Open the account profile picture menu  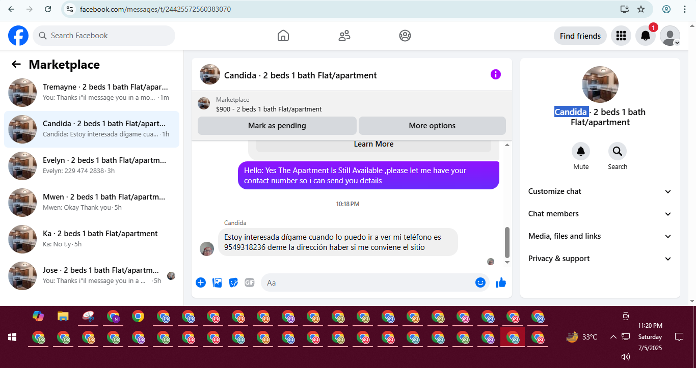click(670, 36)
